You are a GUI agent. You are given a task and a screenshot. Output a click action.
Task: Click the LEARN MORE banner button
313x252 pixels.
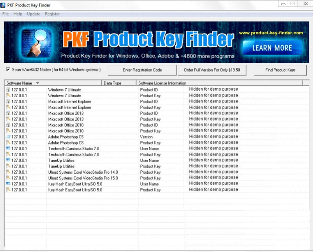(x=272, y=48)
